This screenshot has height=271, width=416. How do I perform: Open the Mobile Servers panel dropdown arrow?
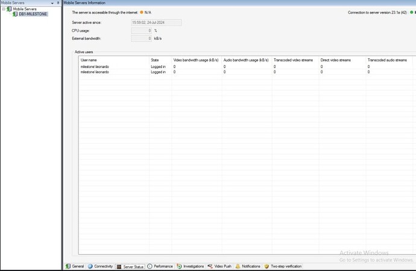click(x=52, y=3)
